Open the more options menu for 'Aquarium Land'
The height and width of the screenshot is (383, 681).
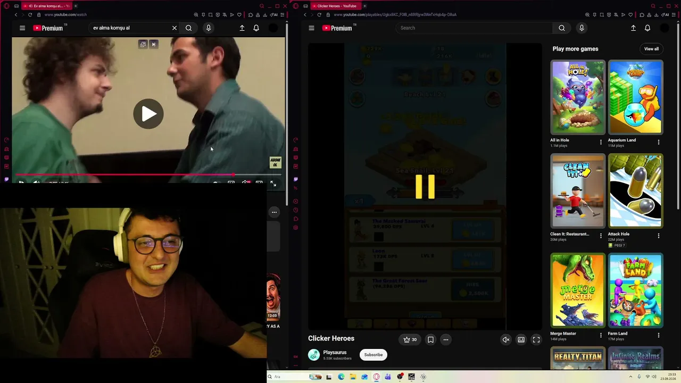[659, 142]
